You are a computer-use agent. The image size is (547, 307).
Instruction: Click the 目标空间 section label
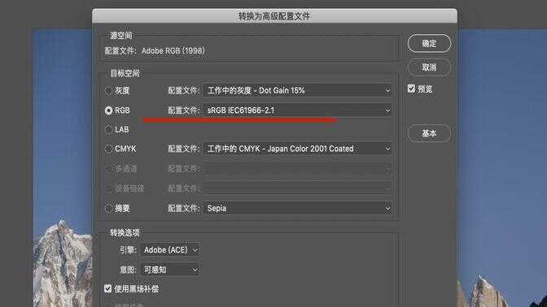pos(125,73)
